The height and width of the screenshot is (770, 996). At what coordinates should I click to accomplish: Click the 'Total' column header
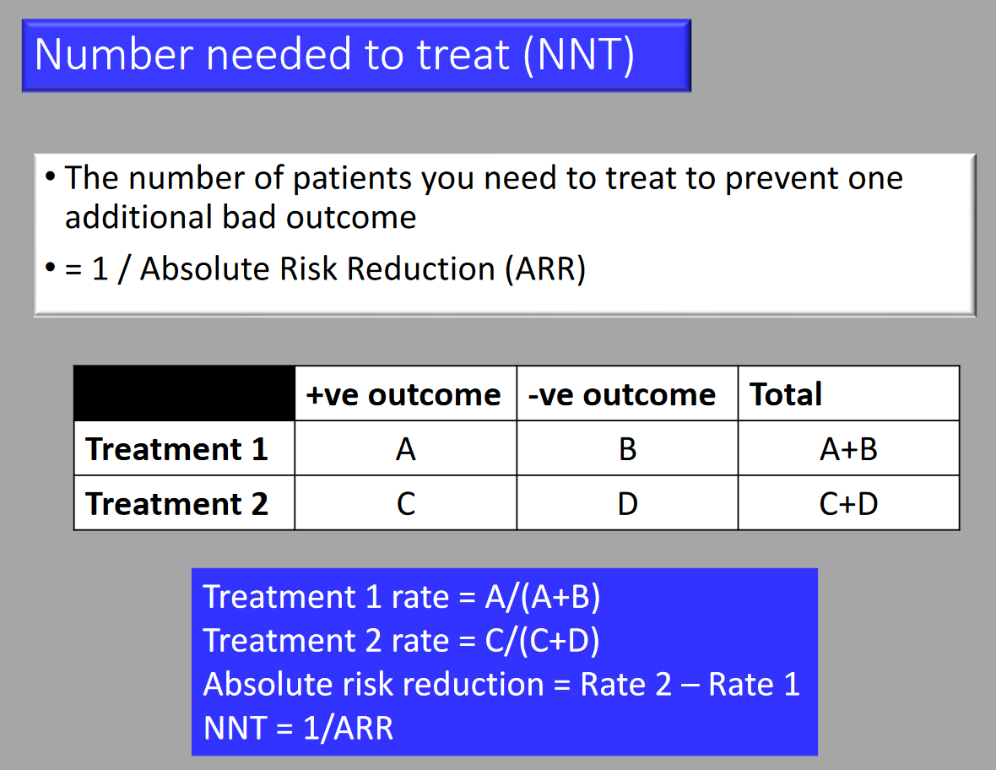click(x=848, y=393)
